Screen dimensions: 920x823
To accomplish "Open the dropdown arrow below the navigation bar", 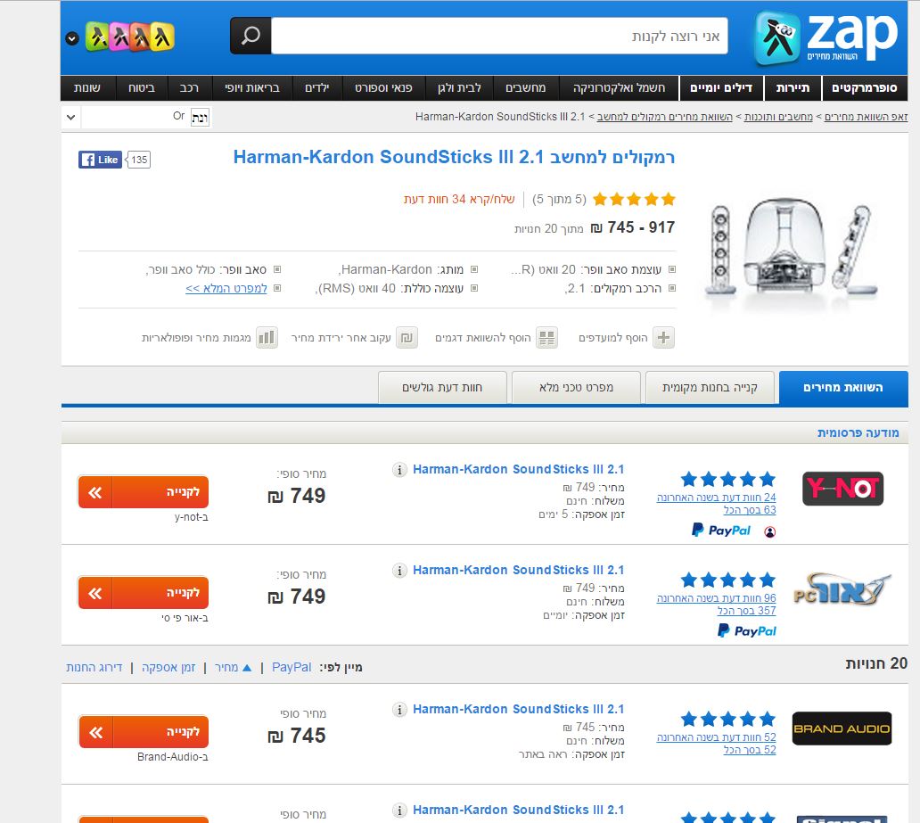I will 71,117.
